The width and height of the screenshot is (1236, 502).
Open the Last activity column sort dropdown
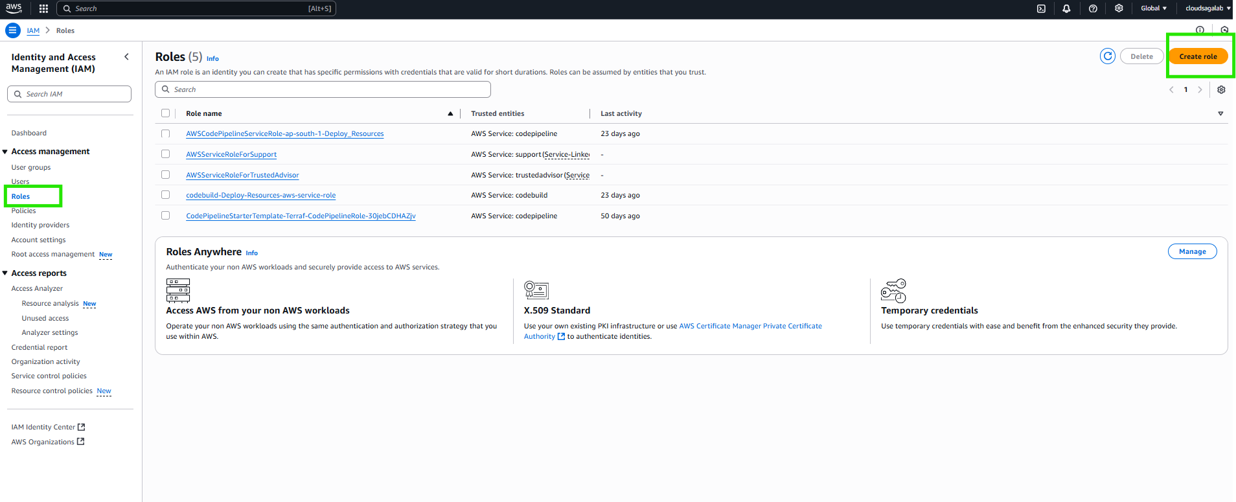click(1220, 113)
